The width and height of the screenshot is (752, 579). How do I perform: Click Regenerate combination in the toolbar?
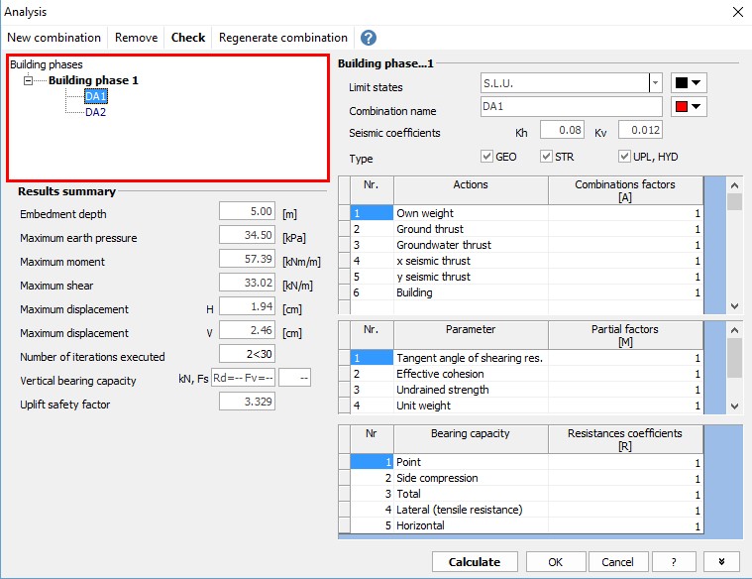click(x=282, y=38)
